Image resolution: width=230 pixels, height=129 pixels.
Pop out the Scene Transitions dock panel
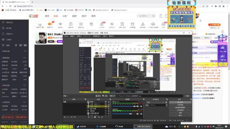coord(167,99)
